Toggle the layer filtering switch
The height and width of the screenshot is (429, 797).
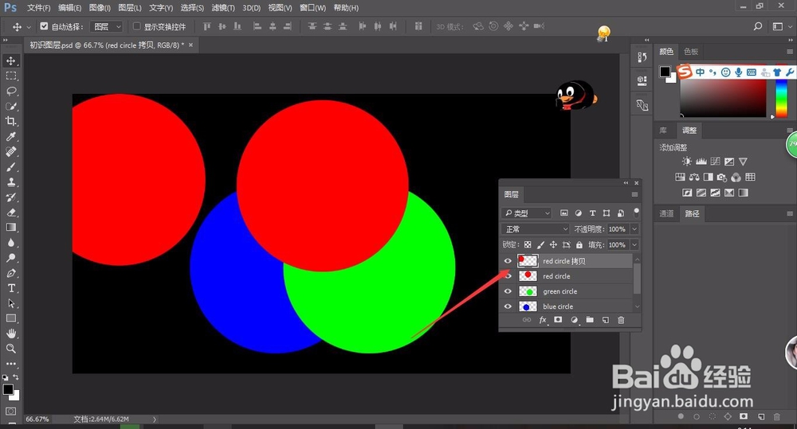[x=636, y=213]
